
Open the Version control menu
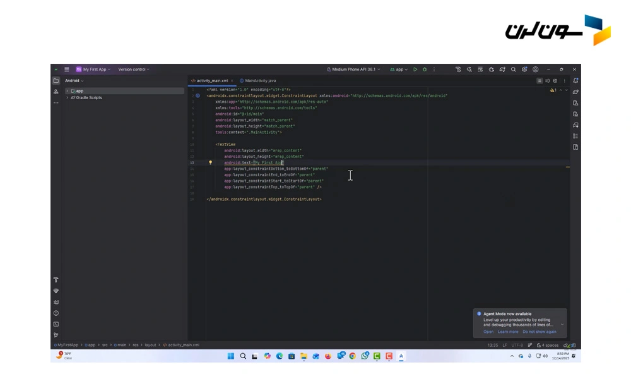(134, 69)
